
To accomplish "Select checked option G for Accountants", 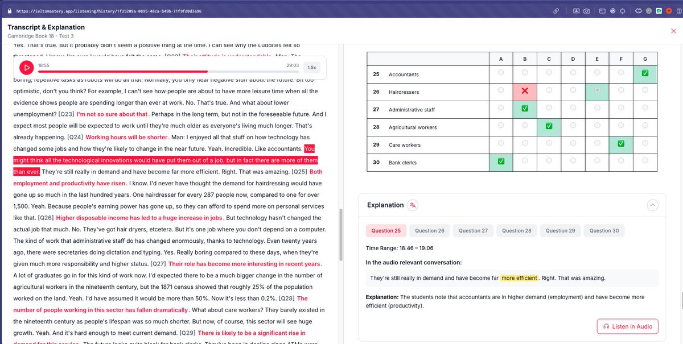I will (x=645, y=73).
